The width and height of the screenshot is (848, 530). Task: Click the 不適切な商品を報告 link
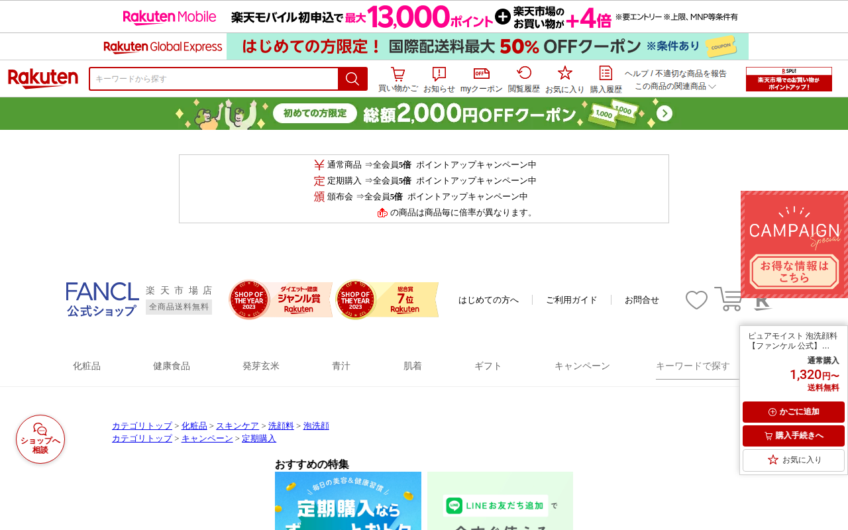click(691, 74)
